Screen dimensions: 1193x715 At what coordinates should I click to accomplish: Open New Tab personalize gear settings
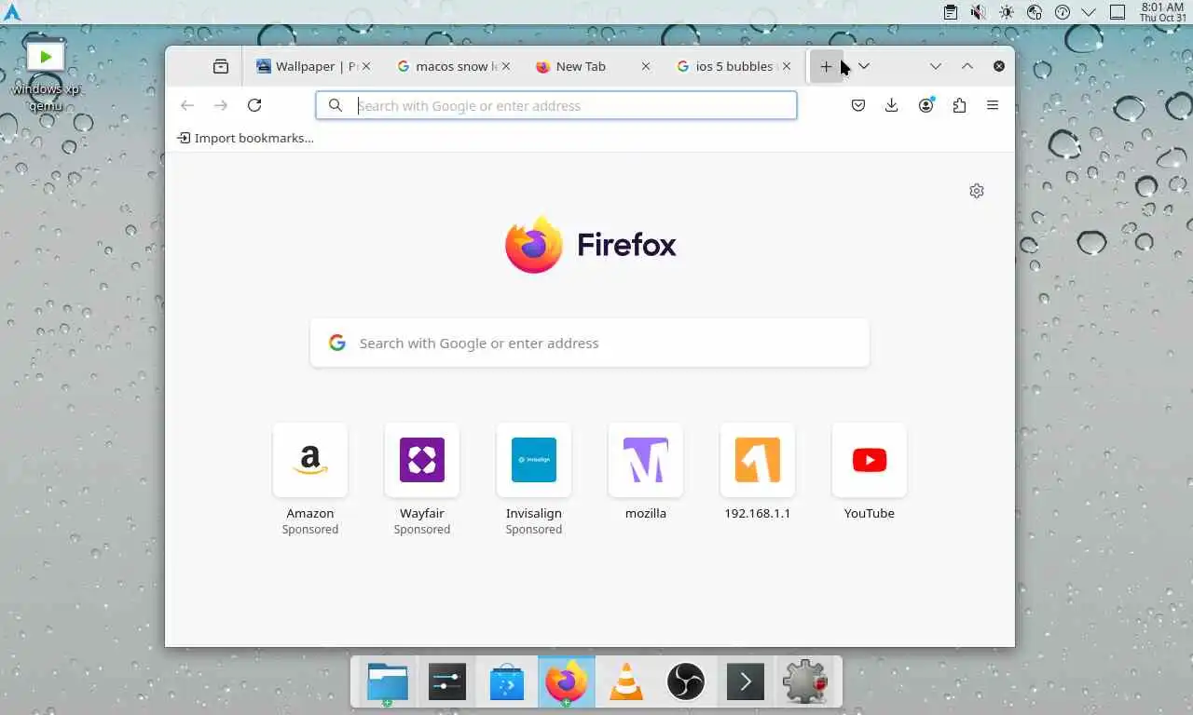click(x=977, y=191)
